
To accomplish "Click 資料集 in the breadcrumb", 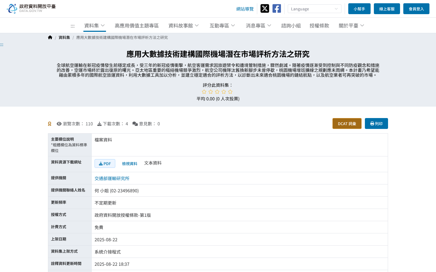I will [x=64, y=38].
